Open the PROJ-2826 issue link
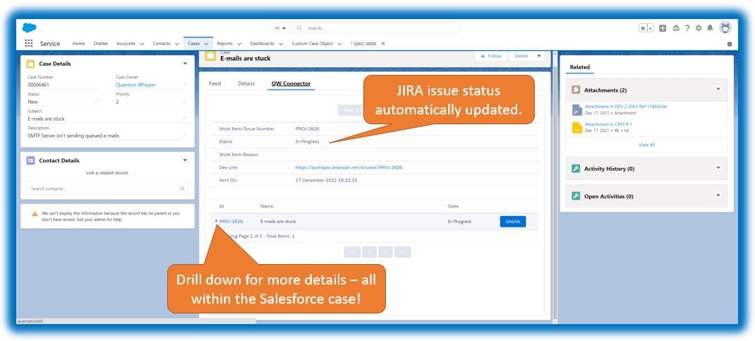The image size is (755, 341). [x=231, y=222]
